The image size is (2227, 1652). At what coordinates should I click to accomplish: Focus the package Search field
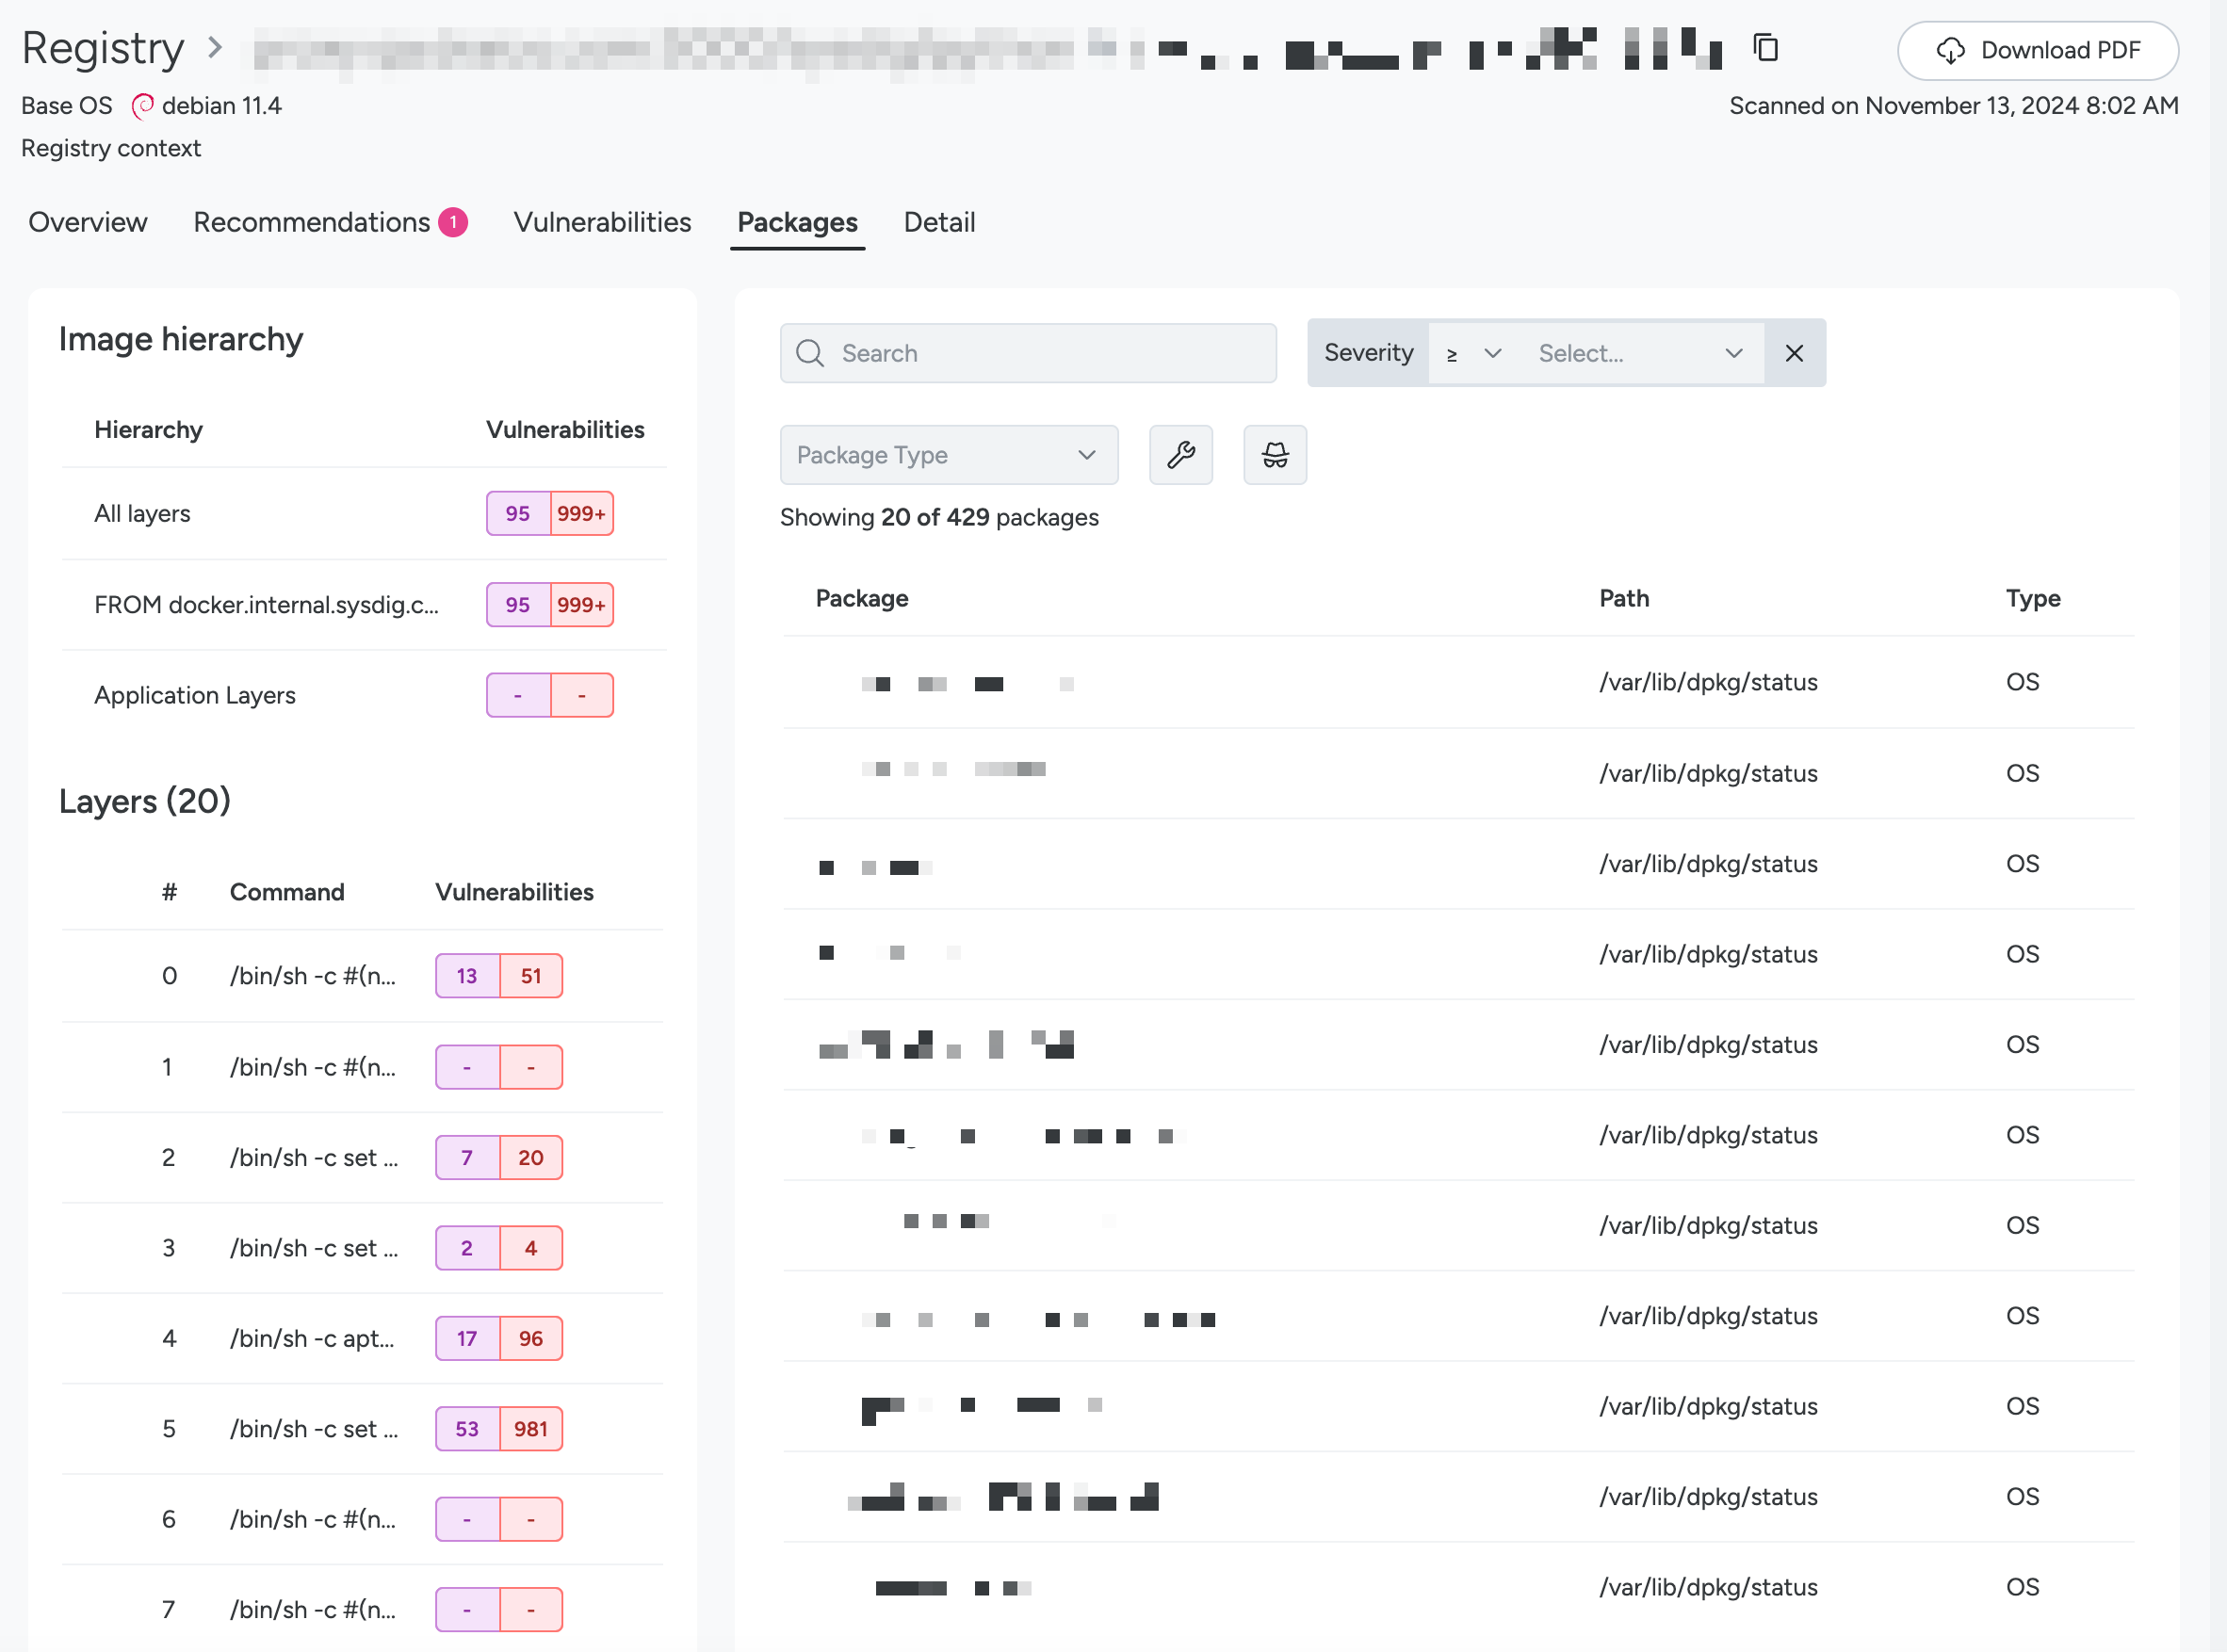(1028, 353)
